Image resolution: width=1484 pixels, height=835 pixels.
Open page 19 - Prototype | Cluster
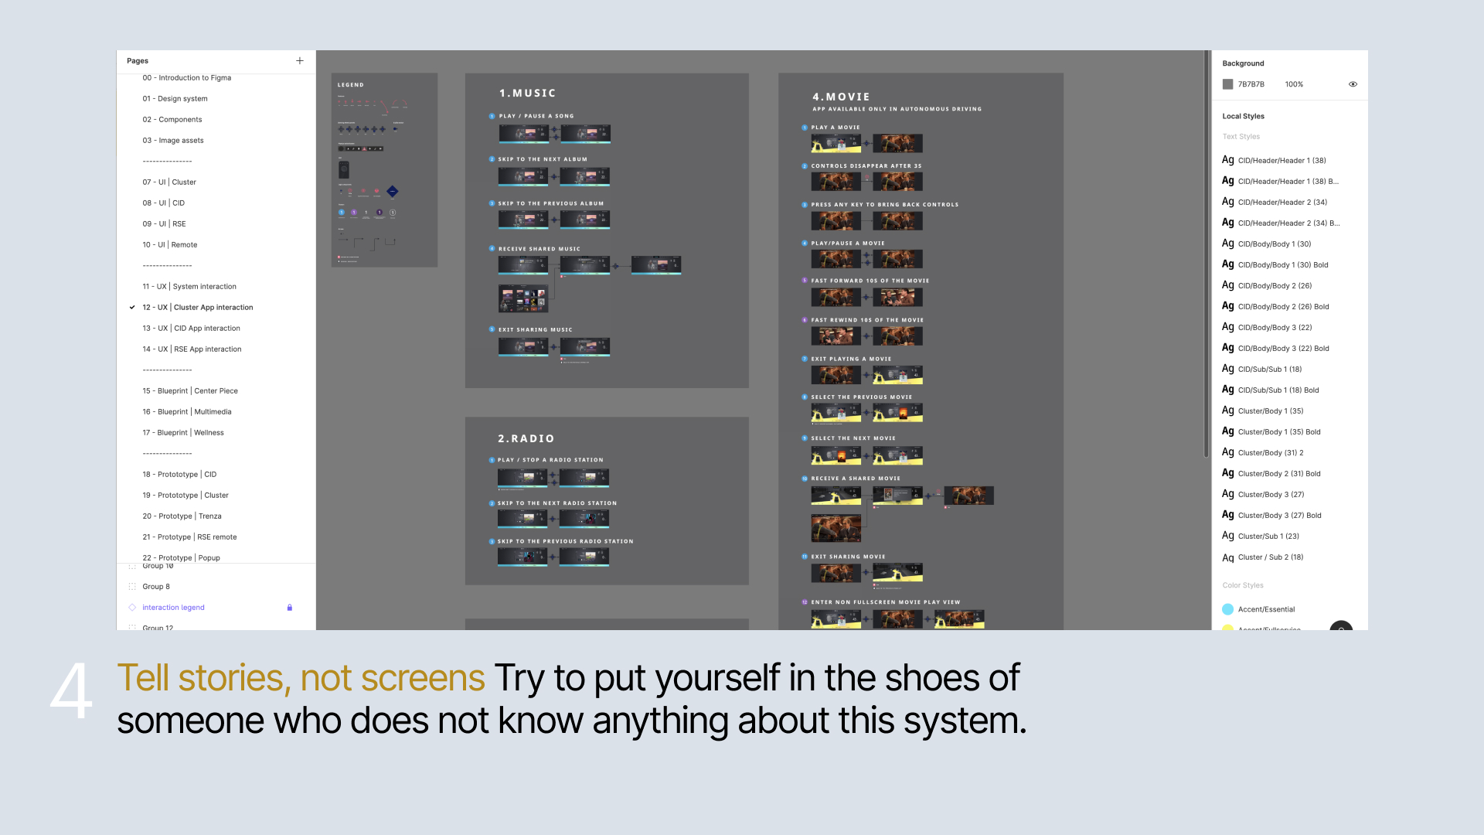pyautogui.click(x=185, y=496)
